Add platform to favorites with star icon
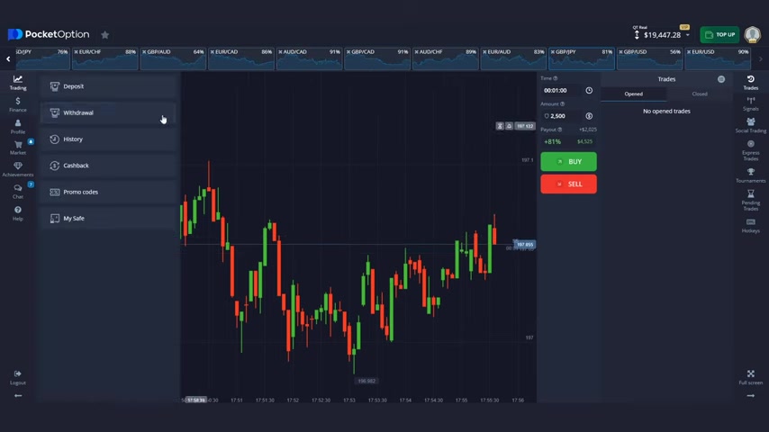 (105, 35)
